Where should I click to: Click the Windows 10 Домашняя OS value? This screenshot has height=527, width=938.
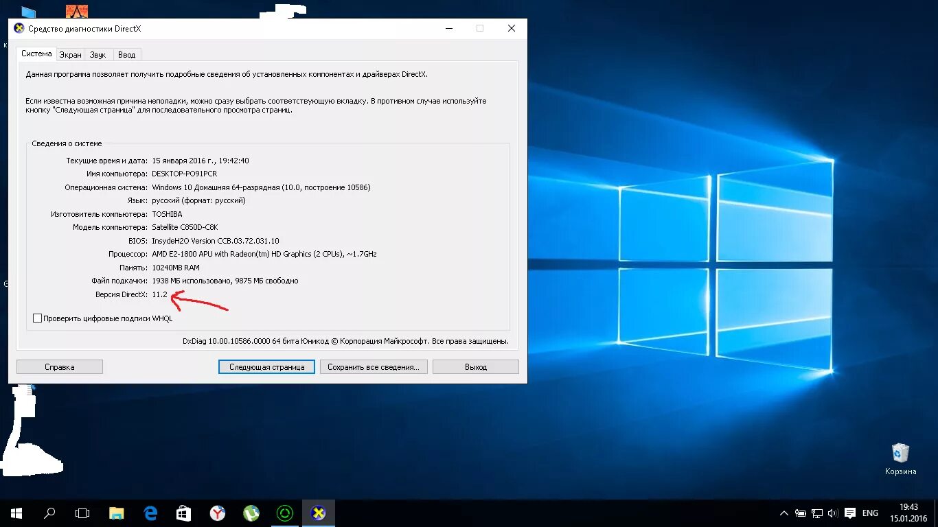(x=261, y=187)
